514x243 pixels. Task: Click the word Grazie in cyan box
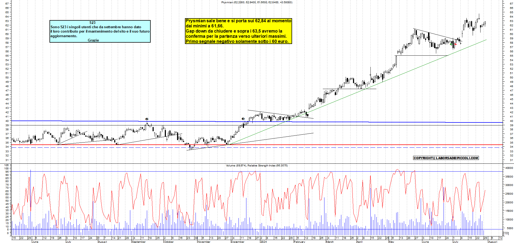point(93,40)
